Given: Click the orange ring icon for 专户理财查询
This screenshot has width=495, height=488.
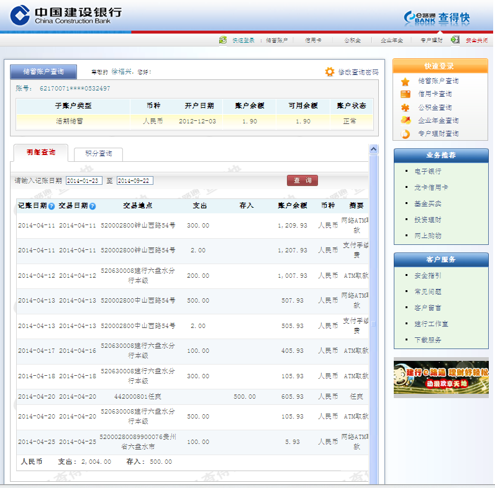Looking at the screenshot, I should (406, 133).
